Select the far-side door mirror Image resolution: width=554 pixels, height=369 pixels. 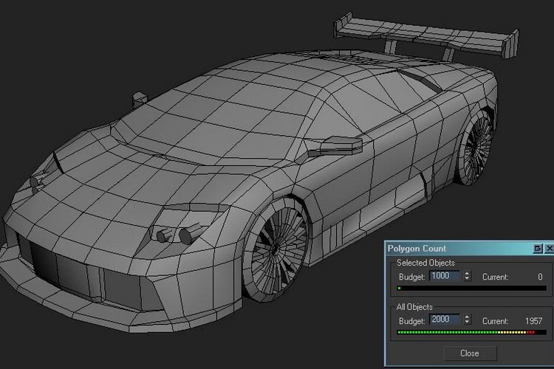click(139, 99)
